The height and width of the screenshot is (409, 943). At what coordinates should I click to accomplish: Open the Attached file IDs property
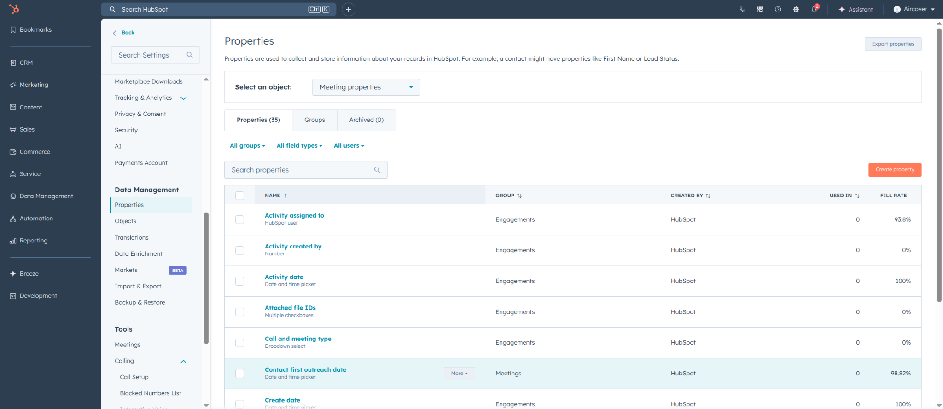point(290,308)
